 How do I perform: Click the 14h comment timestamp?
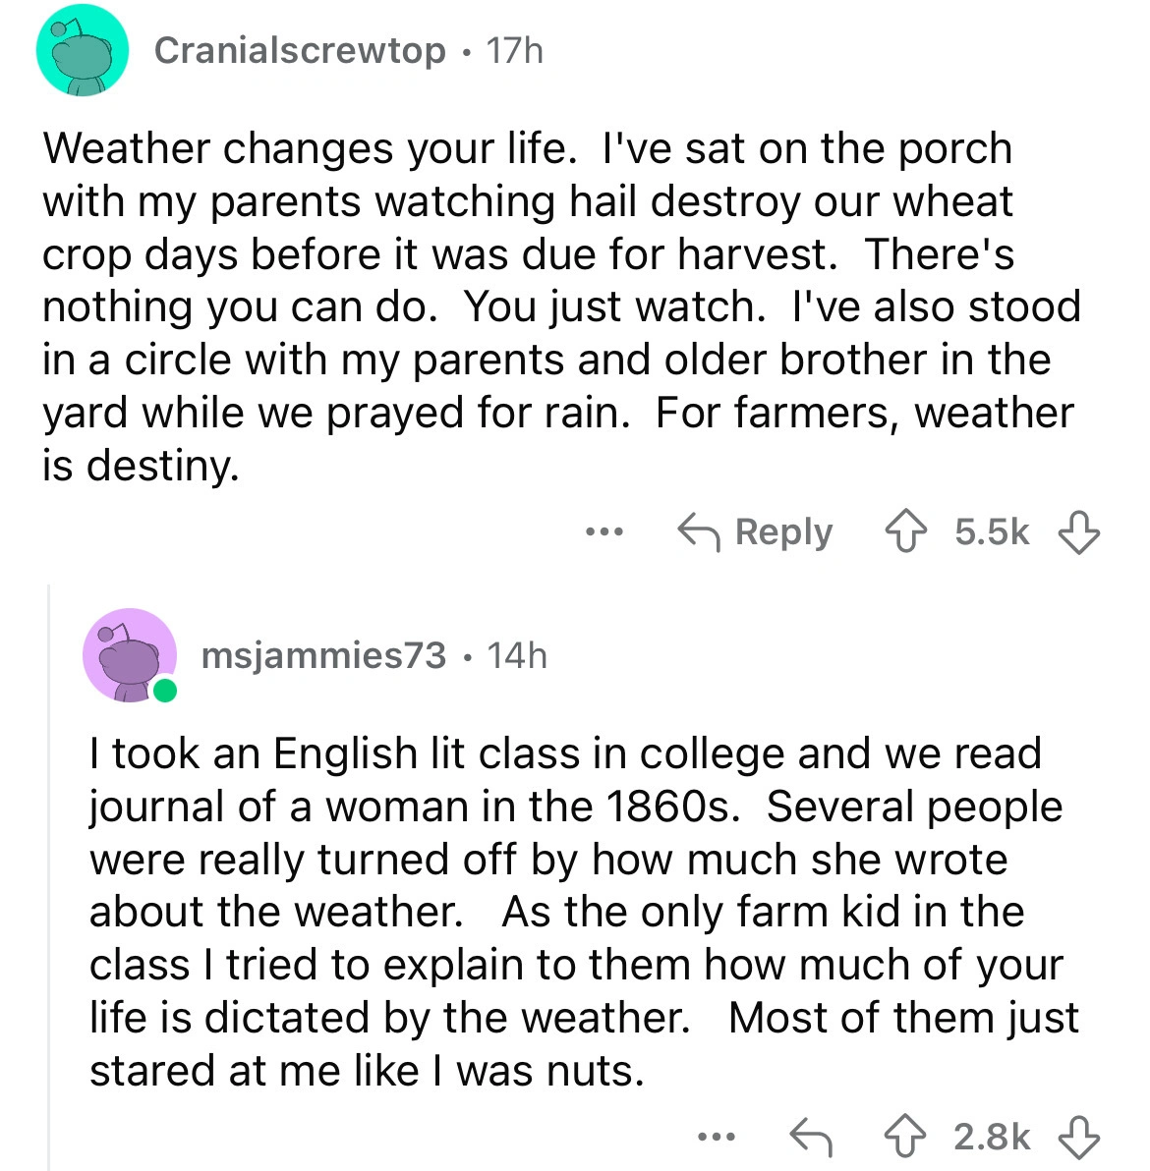pyautogui.click(x=517, y=655)
